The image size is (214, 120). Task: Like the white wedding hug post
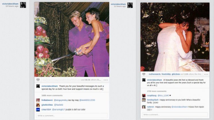tap(144, 74)
